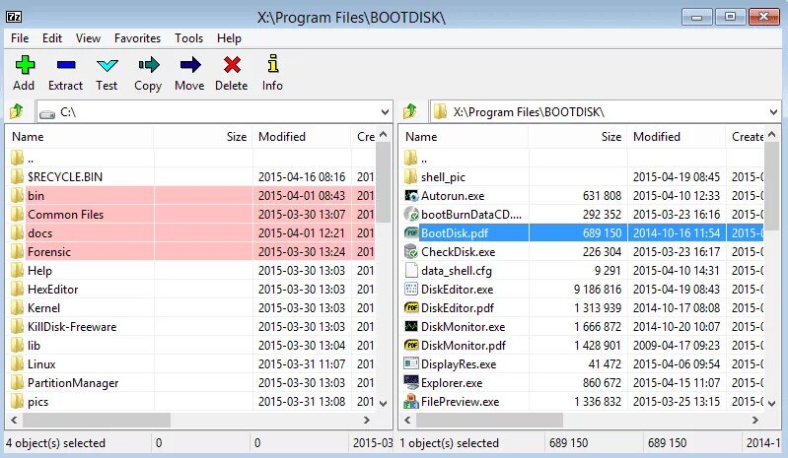Click left panel scroll down arrow

pyautogui.click(x=384, y=403)
